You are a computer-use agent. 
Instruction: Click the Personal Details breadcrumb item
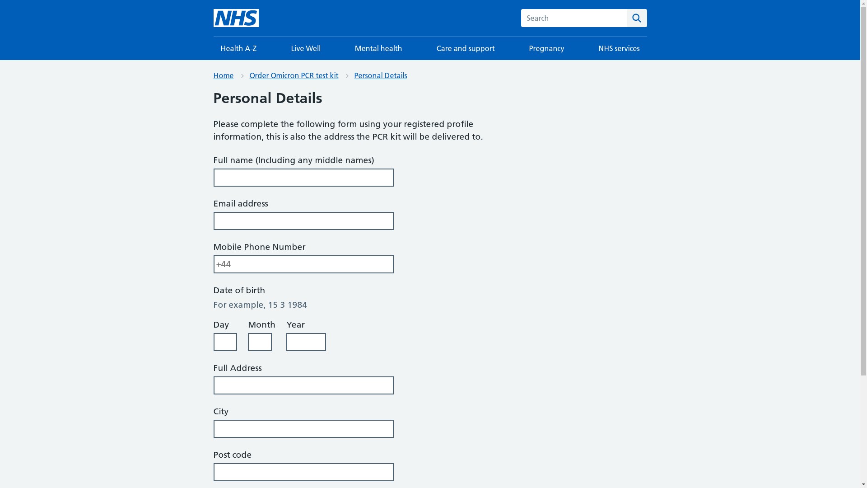(381, 75)
